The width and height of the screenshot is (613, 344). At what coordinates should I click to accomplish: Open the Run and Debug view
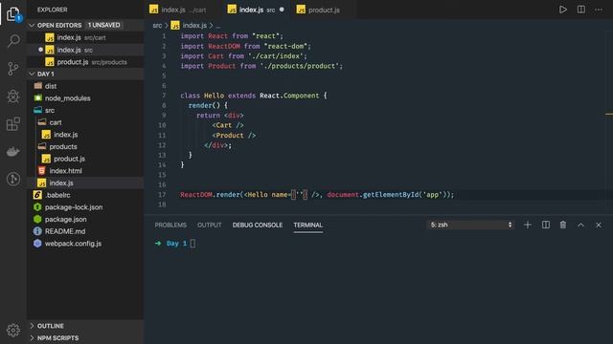coord(13,96)
